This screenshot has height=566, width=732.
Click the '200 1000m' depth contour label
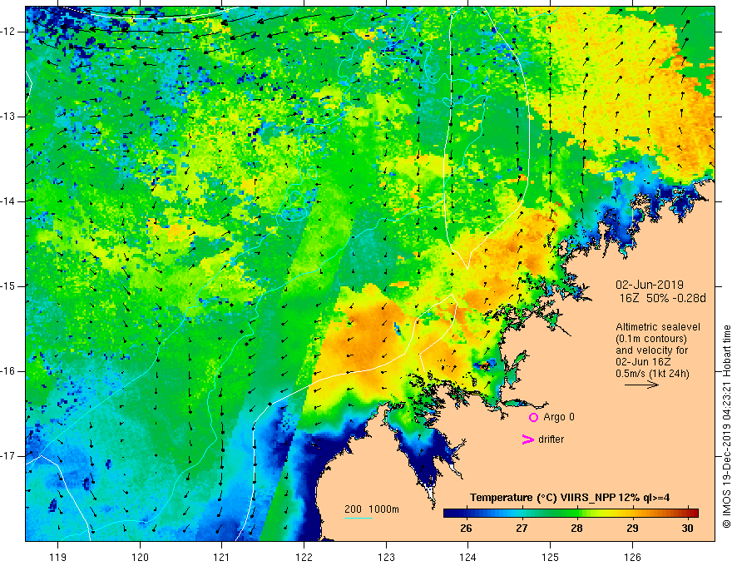(372, 509)
